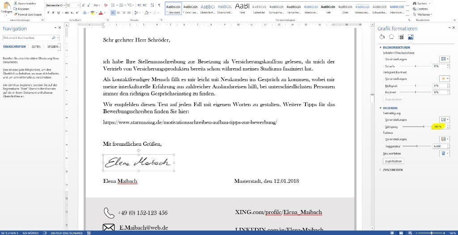Click Ersetzen in the edit group

[420, 9]
